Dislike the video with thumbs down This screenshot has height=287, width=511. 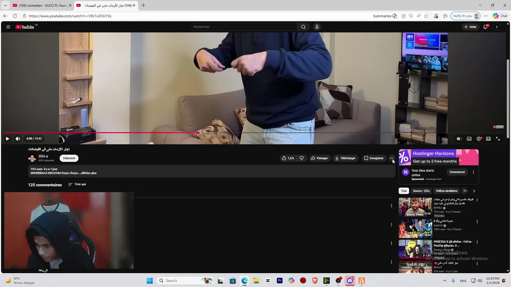pos(302,158)
